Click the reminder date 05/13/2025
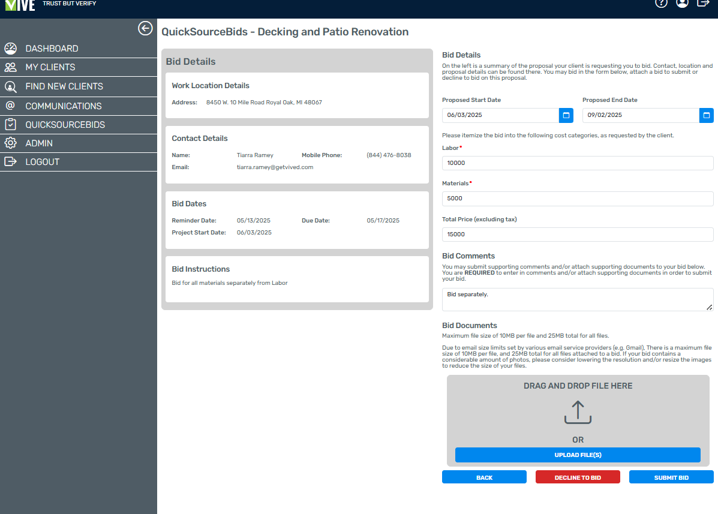Image resolution: width=718 pixels, height=514 pixels. (x=253, y=221)
